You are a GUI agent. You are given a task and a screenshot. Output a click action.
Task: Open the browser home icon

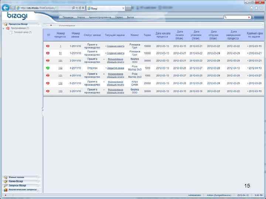[x=252, y=8]
